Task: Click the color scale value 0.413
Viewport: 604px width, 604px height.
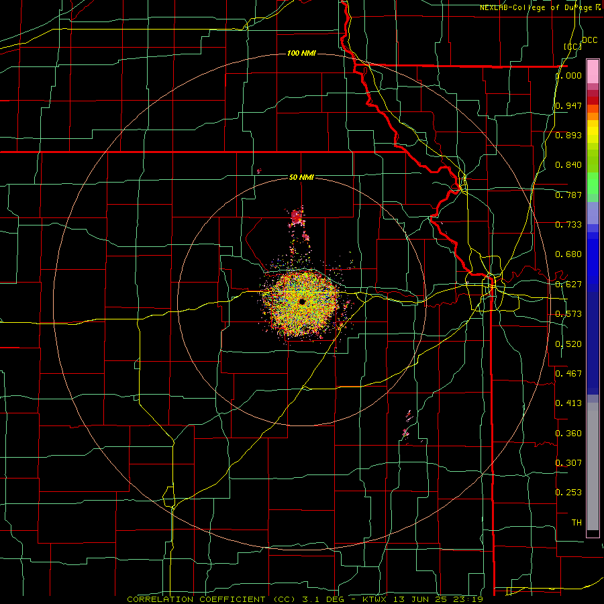Action: (568, 403)
